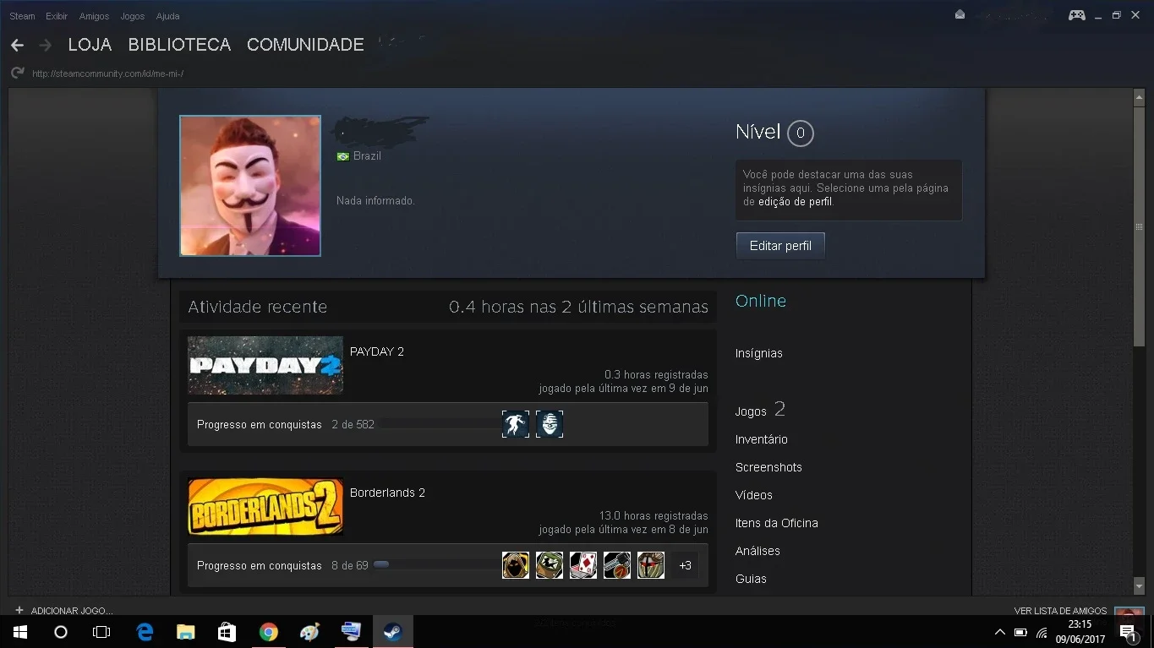View second Borderlands 2 achievement icon
The image size is (1154, 648).
(x=550, y=565)
